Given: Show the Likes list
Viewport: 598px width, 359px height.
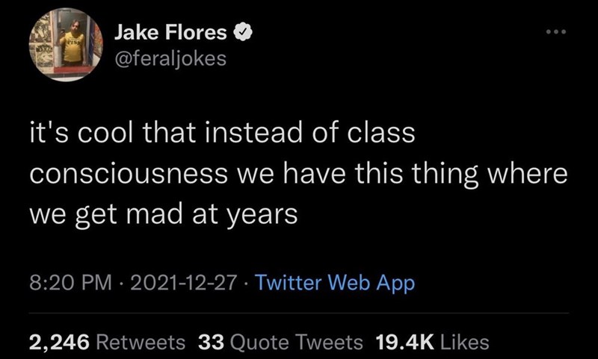Looking at the screenshot, I should coord(464,343).
